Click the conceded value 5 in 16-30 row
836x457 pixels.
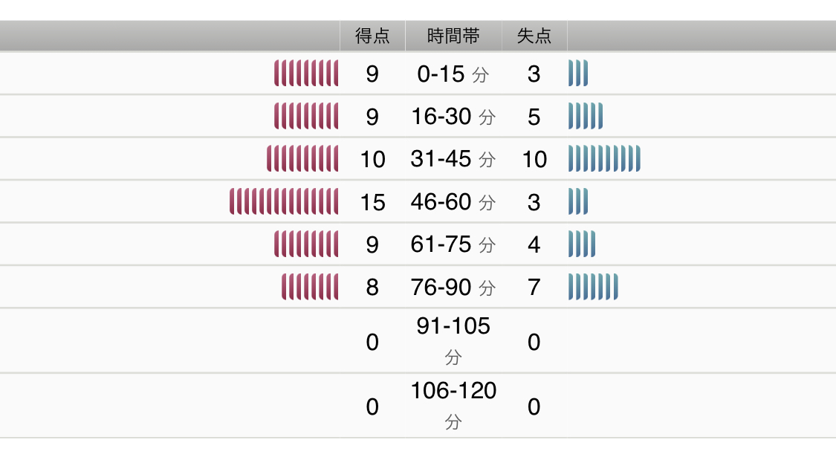pyautogui.click(x=534, y=117)
